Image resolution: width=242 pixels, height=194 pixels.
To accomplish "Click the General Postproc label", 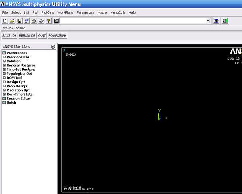I will click(x=21, y=66).
